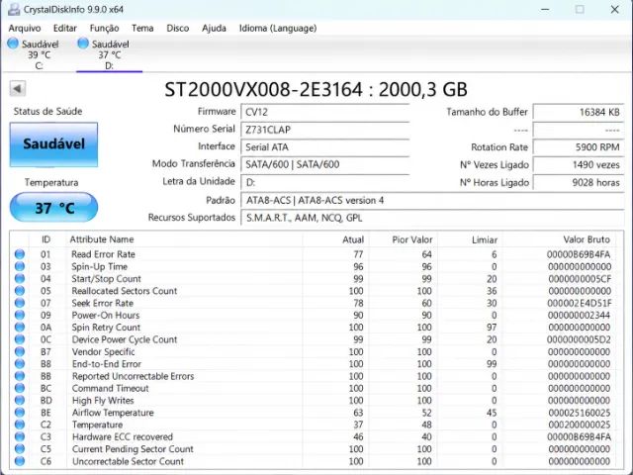Click status icon of Device Power Cycle Count row

pyautogui.click(x=20, y=339)
